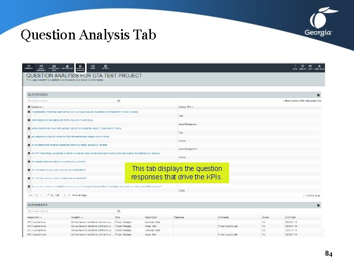Open the Overview tab in the navigation bar
Image resolution: width=354 pixels, height=266 pixels.
coord(29,67)
